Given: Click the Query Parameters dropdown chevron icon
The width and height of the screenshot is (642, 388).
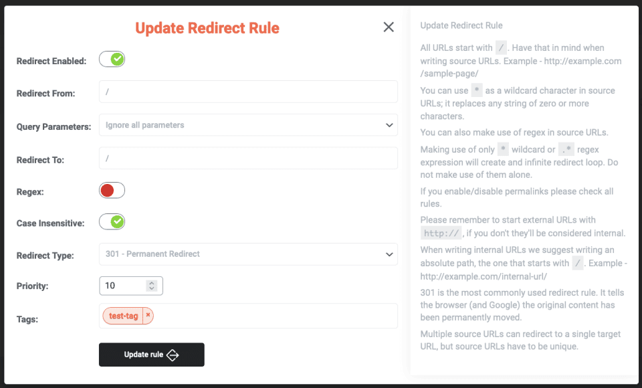Looking at the screenshot, I should [x=389, y=125].
